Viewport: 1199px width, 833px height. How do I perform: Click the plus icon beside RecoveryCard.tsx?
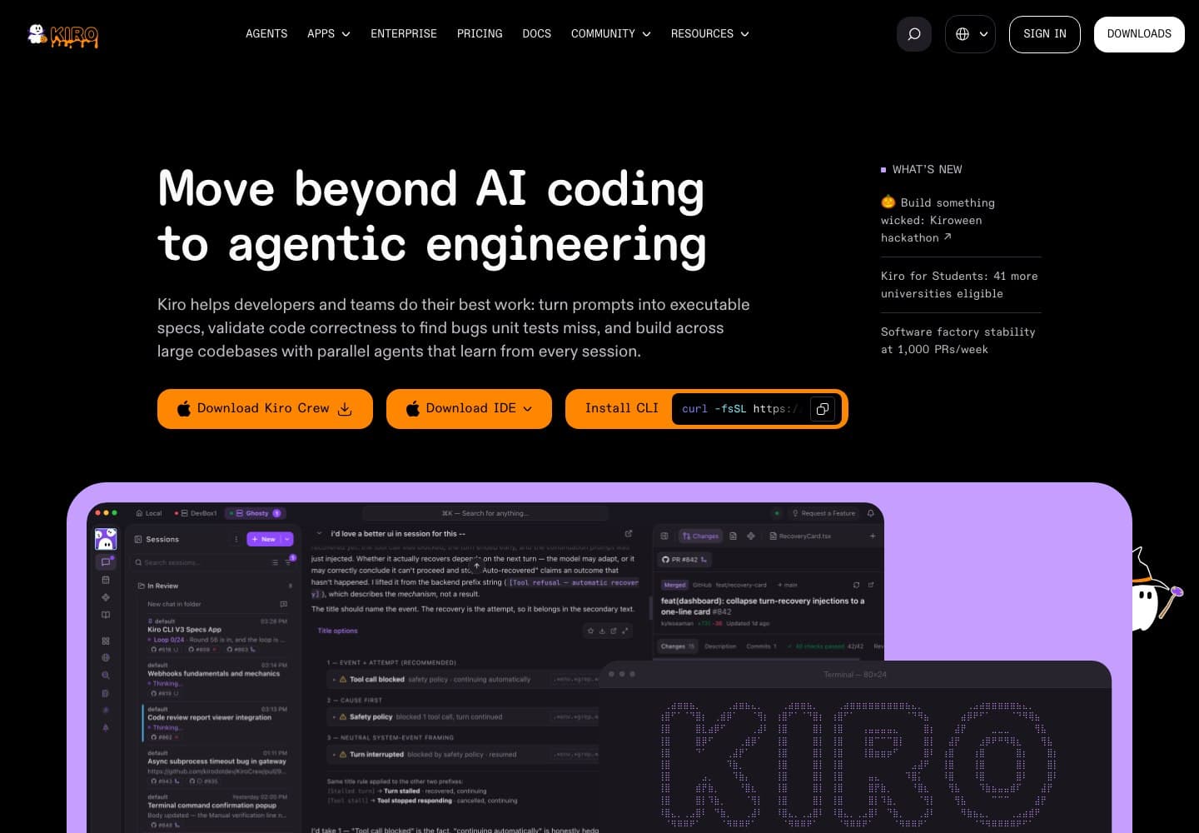tap(873, 536)
